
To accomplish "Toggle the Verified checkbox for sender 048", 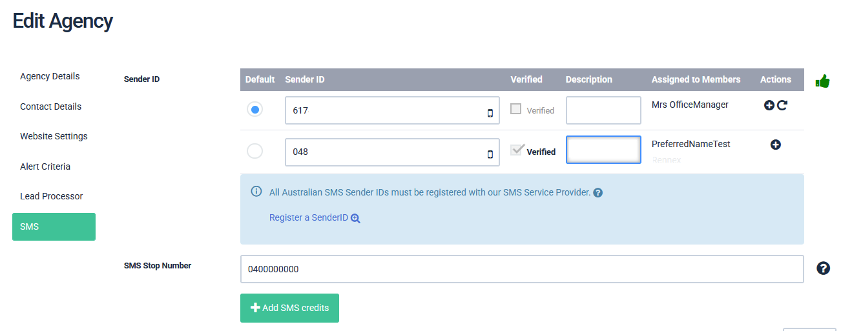I will coord(516,150).
